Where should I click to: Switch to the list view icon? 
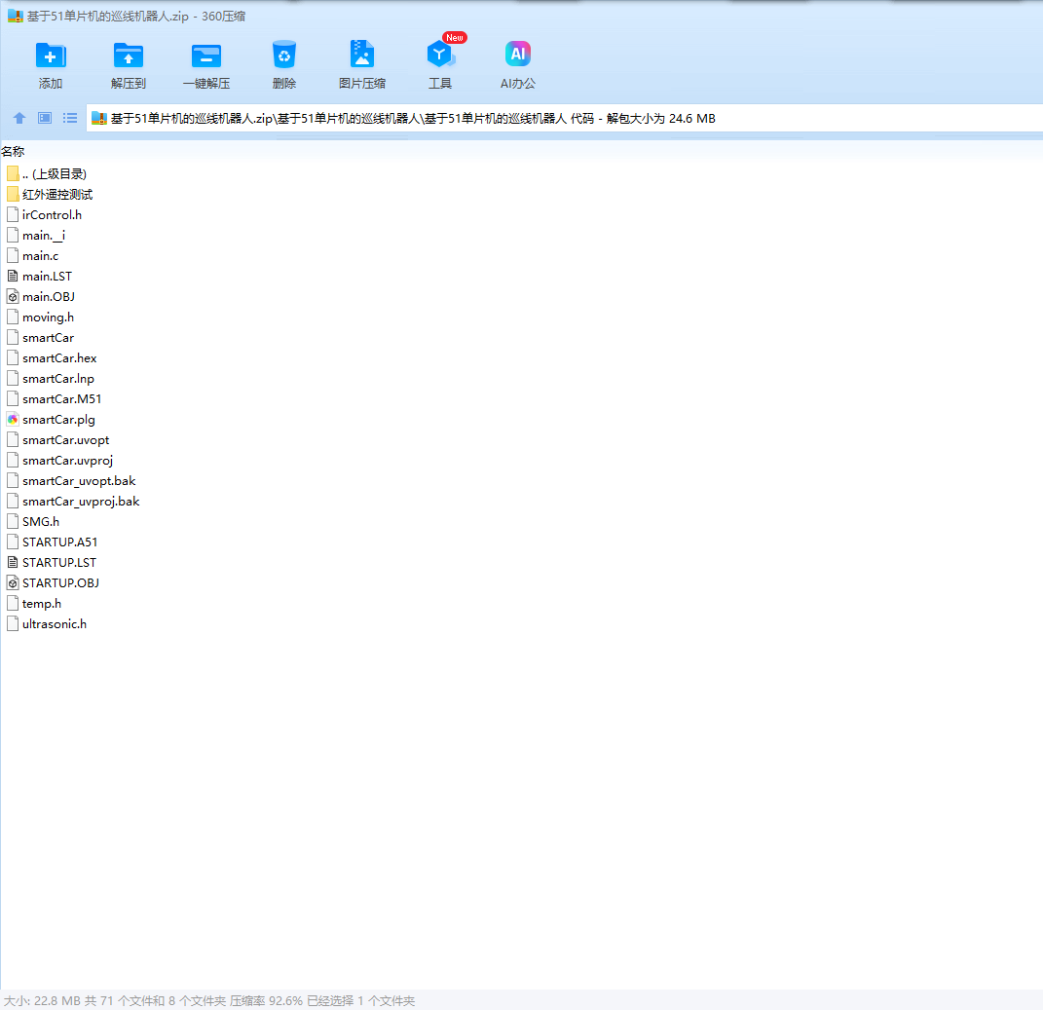coord(70,118)
